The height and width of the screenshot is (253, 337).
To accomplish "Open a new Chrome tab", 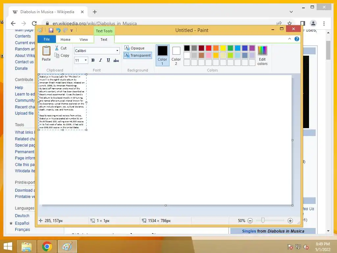I will click(x=94, y=12).
